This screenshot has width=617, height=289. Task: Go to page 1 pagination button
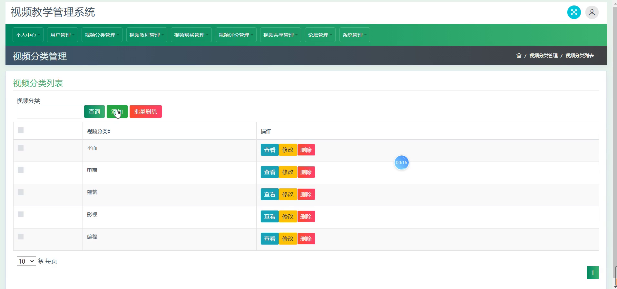click(x=593, y=273)
